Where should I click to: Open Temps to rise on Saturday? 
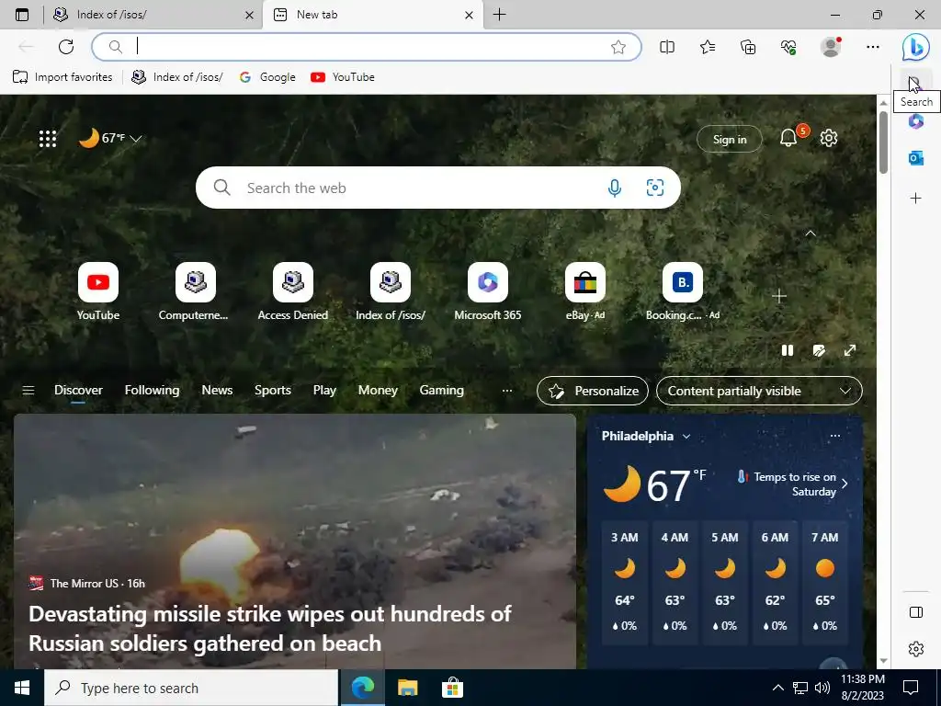pyautogui.click(x=792, y=484)
